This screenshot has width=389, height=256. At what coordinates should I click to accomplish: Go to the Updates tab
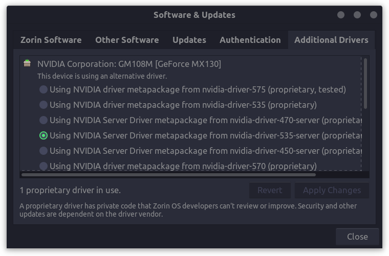(x=189, y=40)
